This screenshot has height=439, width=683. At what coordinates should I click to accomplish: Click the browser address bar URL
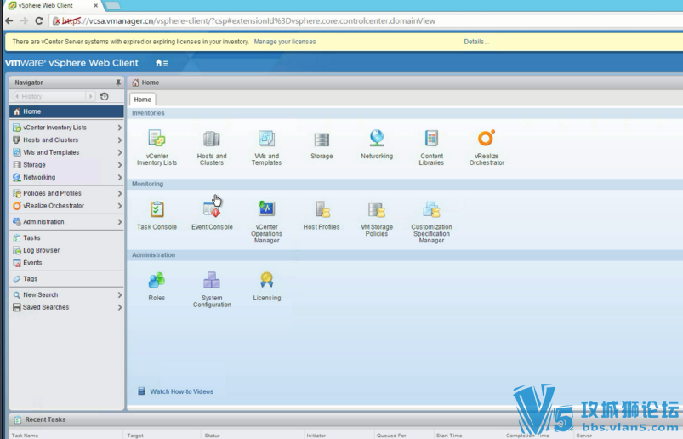[x=248, y=21]
